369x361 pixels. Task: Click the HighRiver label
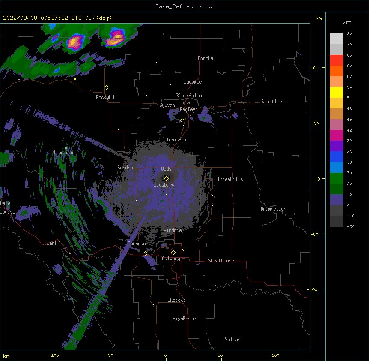184,319
